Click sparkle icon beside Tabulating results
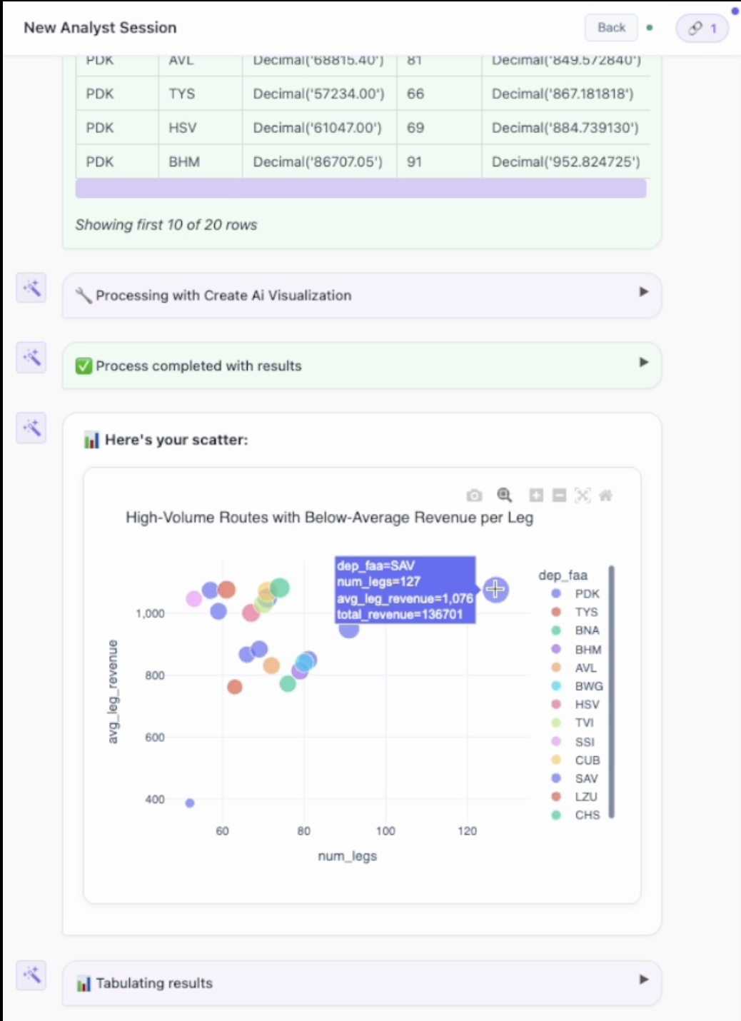 [x=31, y=975]
